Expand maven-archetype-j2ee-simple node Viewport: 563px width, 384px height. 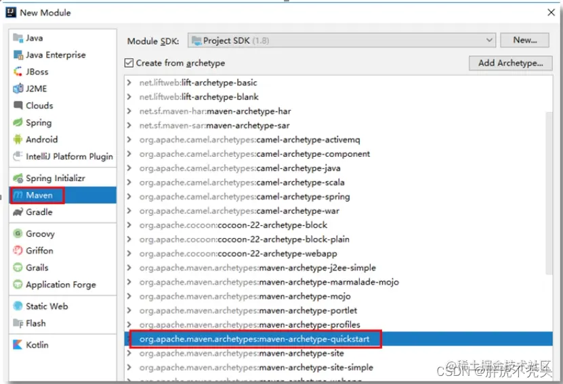point(129,268)
